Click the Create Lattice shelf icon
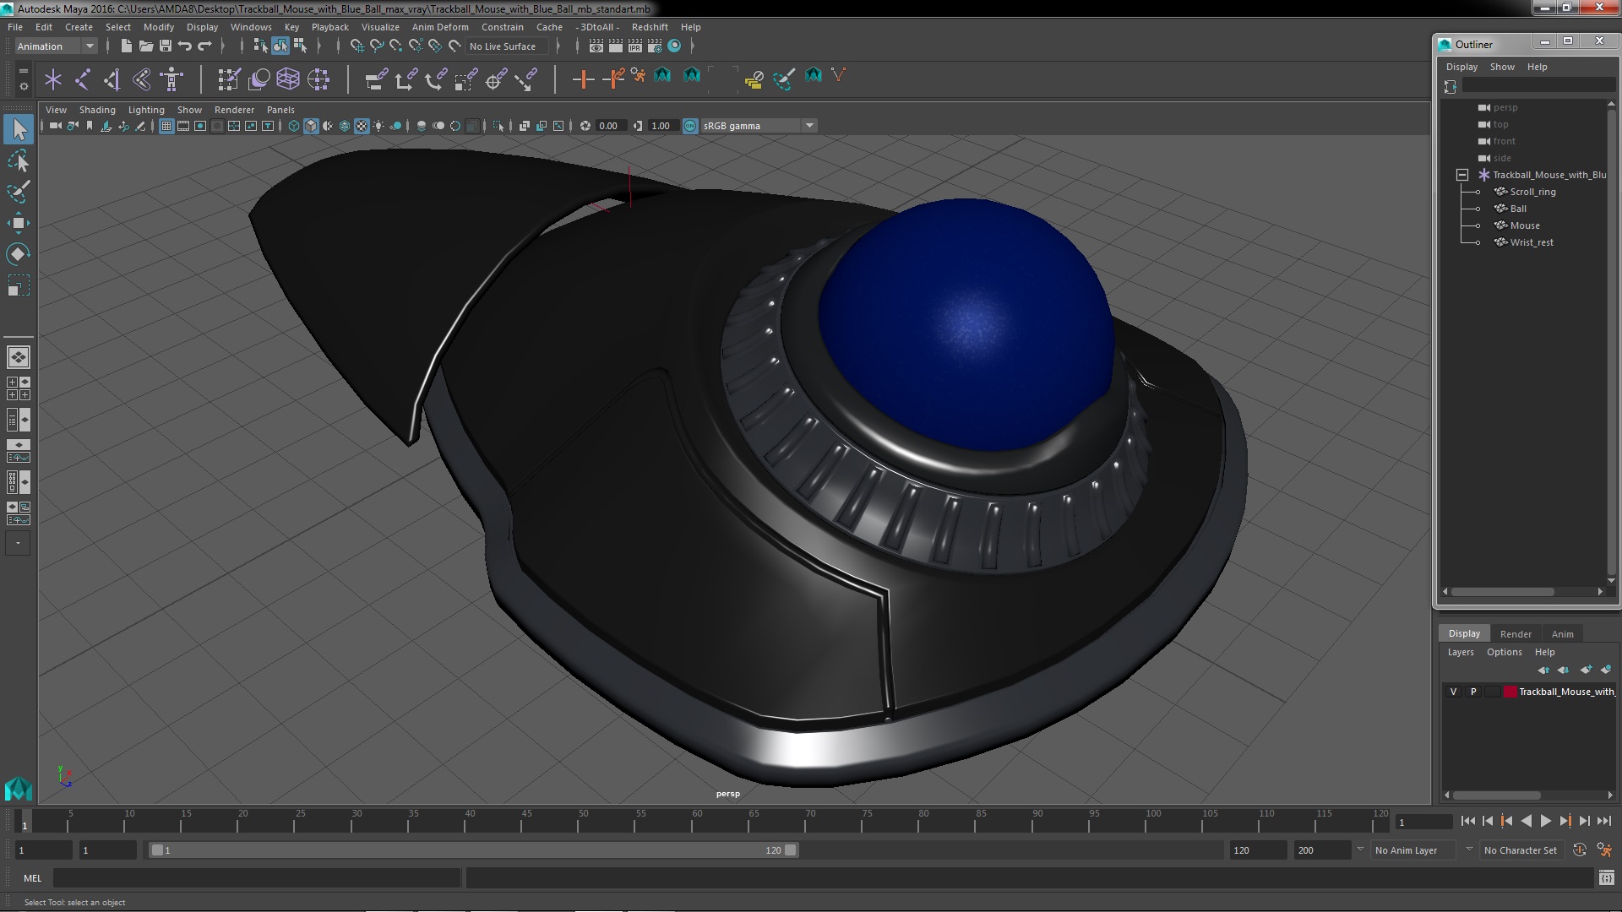 (288, 79)
